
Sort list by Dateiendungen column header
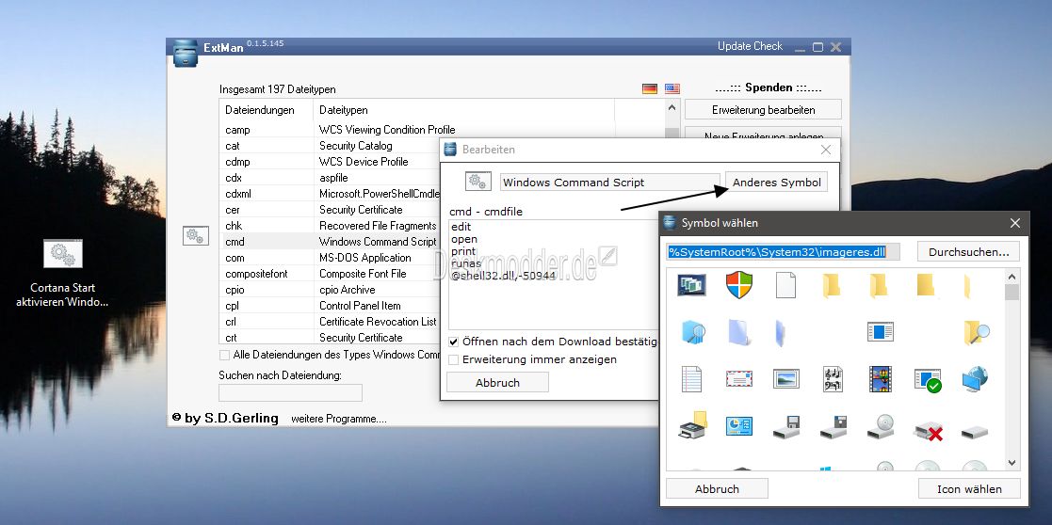266,110
